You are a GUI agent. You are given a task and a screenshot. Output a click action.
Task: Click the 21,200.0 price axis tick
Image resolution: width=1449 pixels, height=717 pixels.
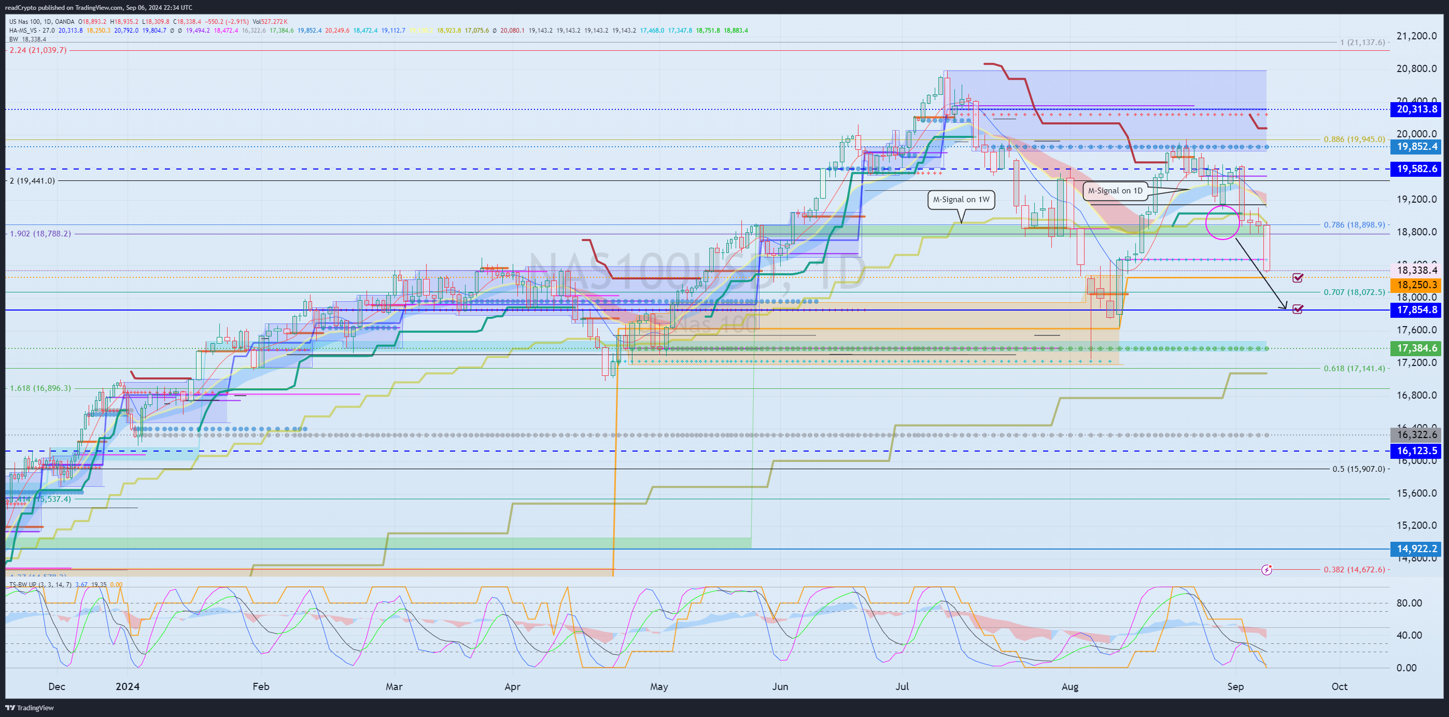(x=1416, y=36)
